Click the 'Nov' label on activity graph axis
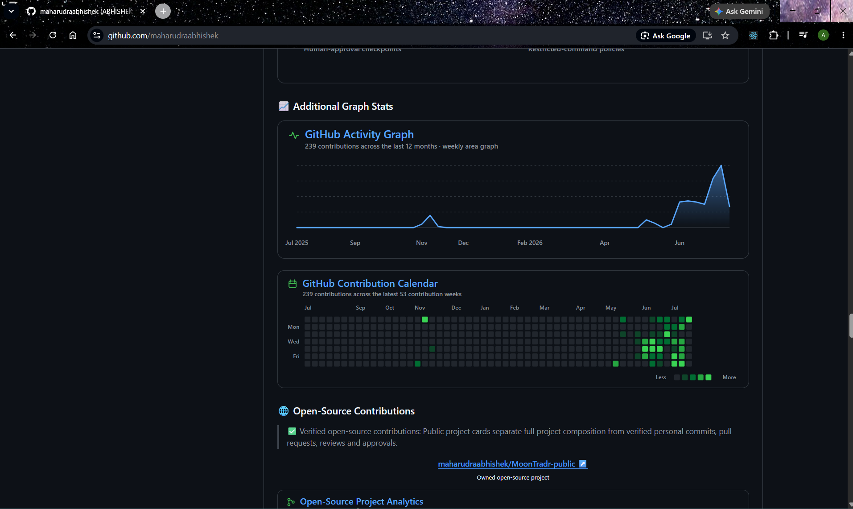This screenshot has width=853, height=509. (x=421, y=243)
